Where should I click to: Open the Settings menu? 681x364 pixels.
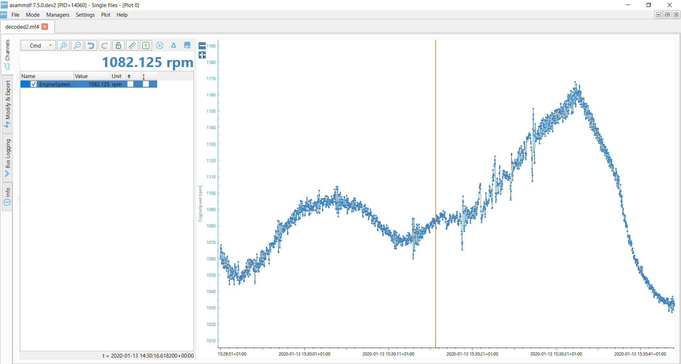pyautogui.click(x=85, y=15)
